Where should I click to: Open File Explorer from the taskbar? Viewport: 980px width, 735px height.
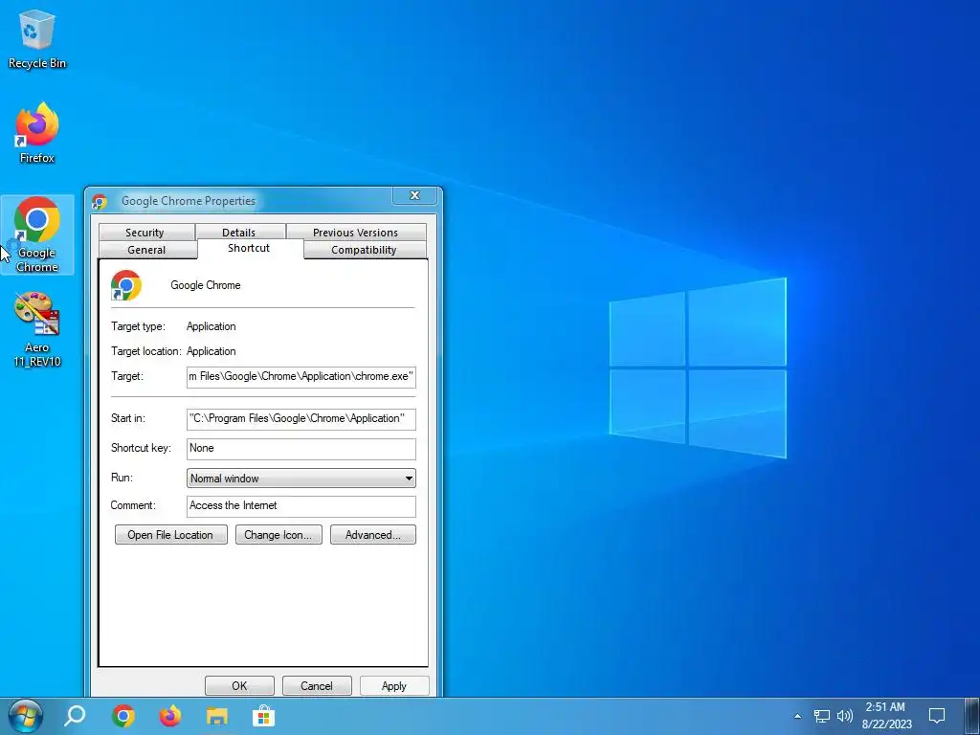point(217,716)
